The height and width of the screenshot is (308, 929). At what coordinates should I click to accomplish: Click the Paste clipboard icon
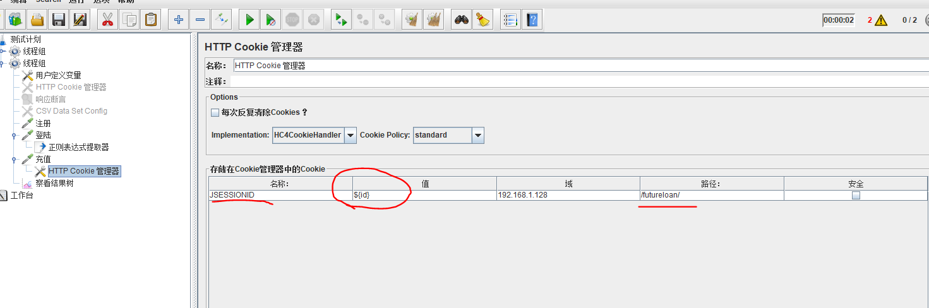pyautogui.click(x=151, y=20)
